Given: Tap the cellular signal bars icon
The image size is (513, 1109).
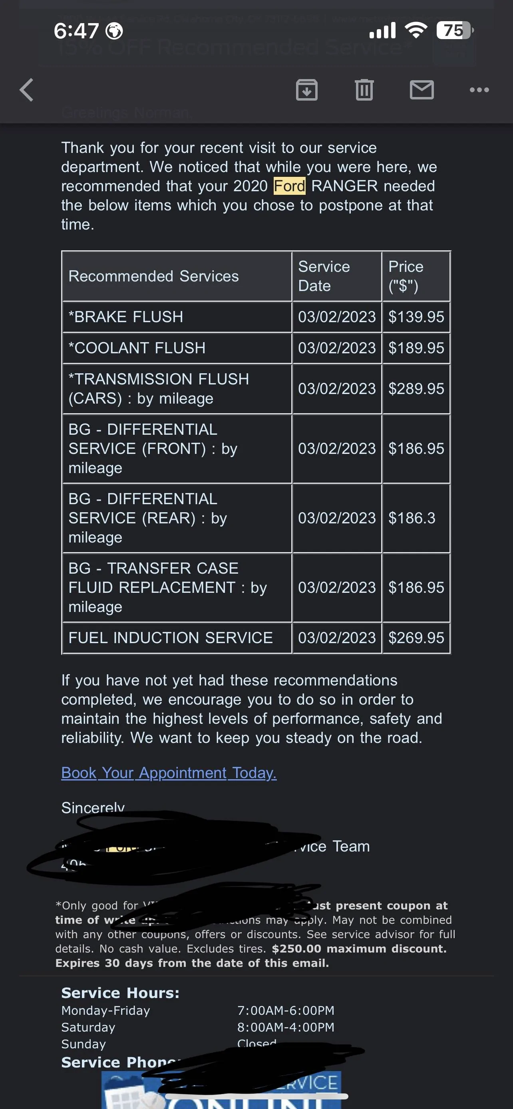Looking at the screenshot, I should coord(382,31).
